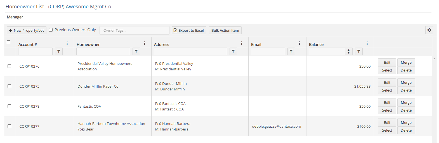Open Email column options menu
This screenshot has height=143, width=439.
pos(299,43)
